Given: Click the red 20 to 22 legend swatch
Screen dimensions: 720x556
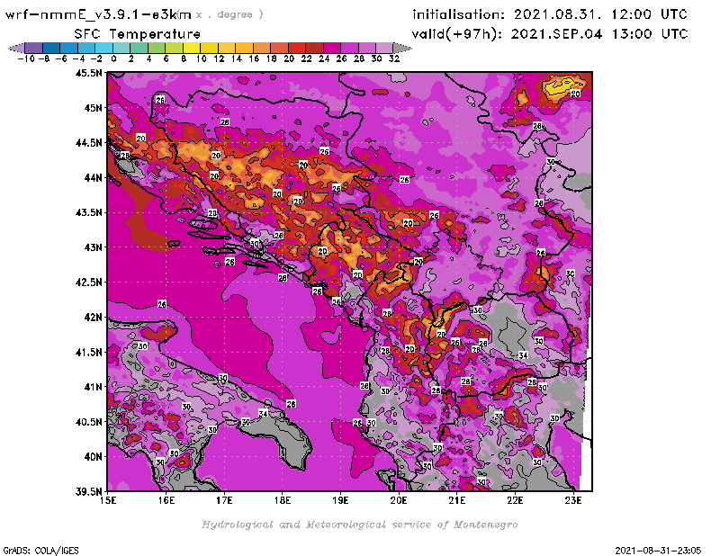Looking at the screenshot, I should pos(297,48).
